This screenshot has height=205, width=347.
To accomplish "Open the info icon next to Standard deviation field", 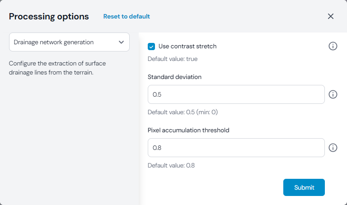I will [333, 94].
